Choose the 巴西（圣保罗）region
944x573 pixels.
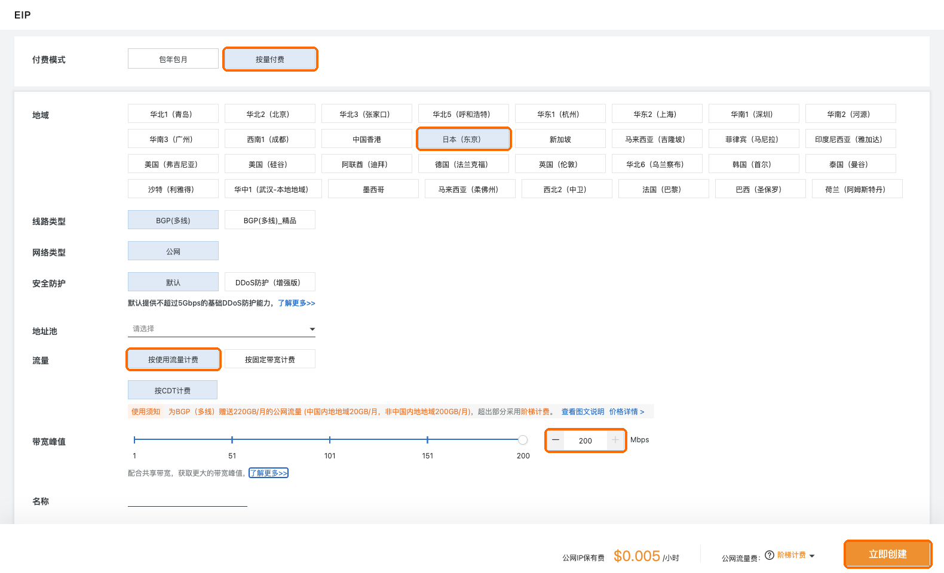coord(761,189)
